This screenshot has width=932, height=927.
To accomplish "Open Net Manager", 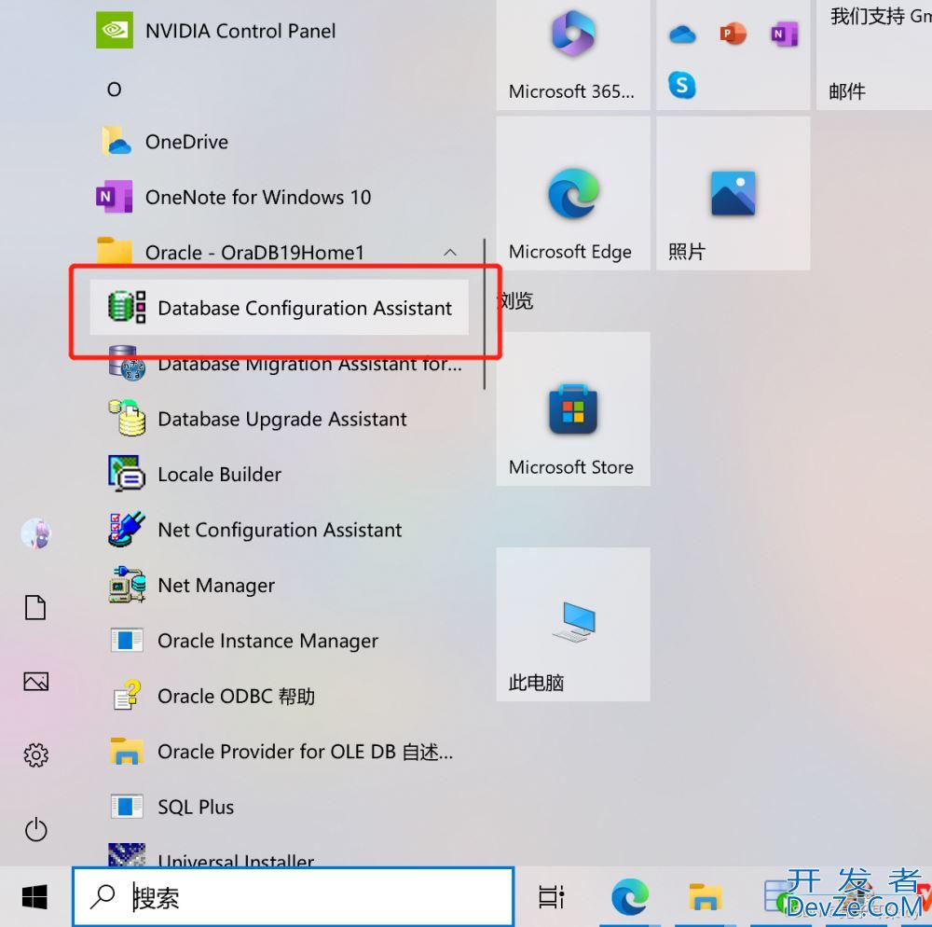I will click(280, 585).
